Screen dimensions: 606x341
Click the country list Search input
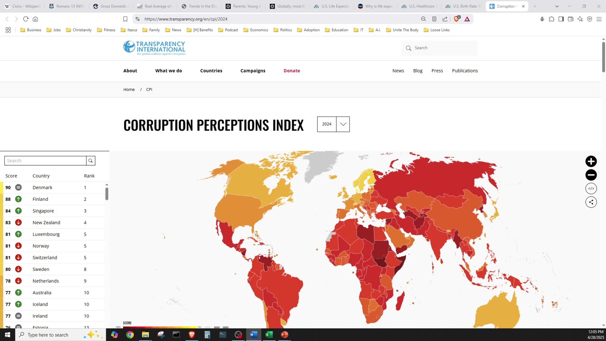point(45,161)
